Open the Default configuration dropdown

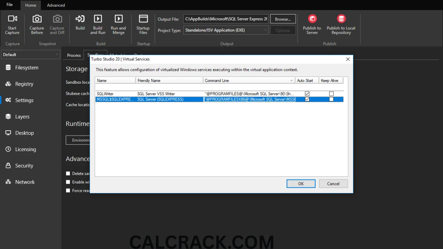pyautogui.click(x=31, y=55)
